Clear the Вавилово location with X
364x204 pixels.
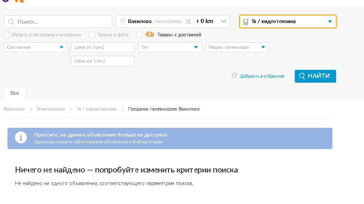point(188,21)
